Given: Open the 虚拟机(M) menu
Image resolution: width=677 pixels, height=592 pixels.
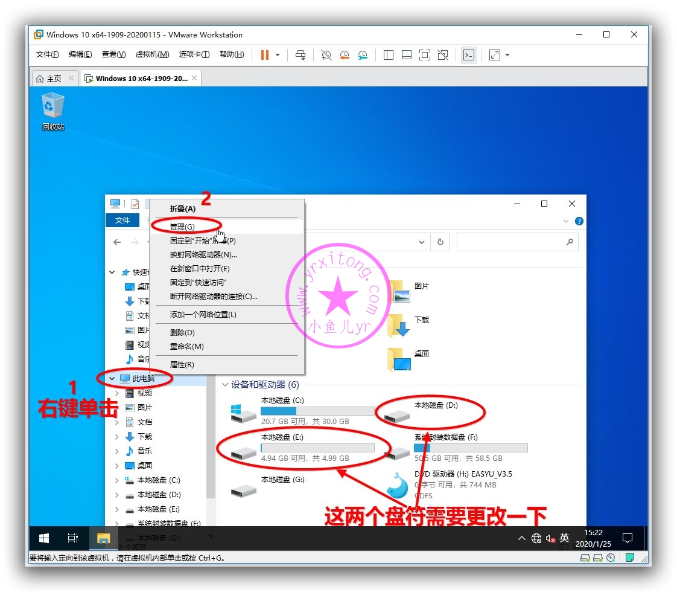Looking at the screenshot, I should pyautogui.click(x=152, y=54).
